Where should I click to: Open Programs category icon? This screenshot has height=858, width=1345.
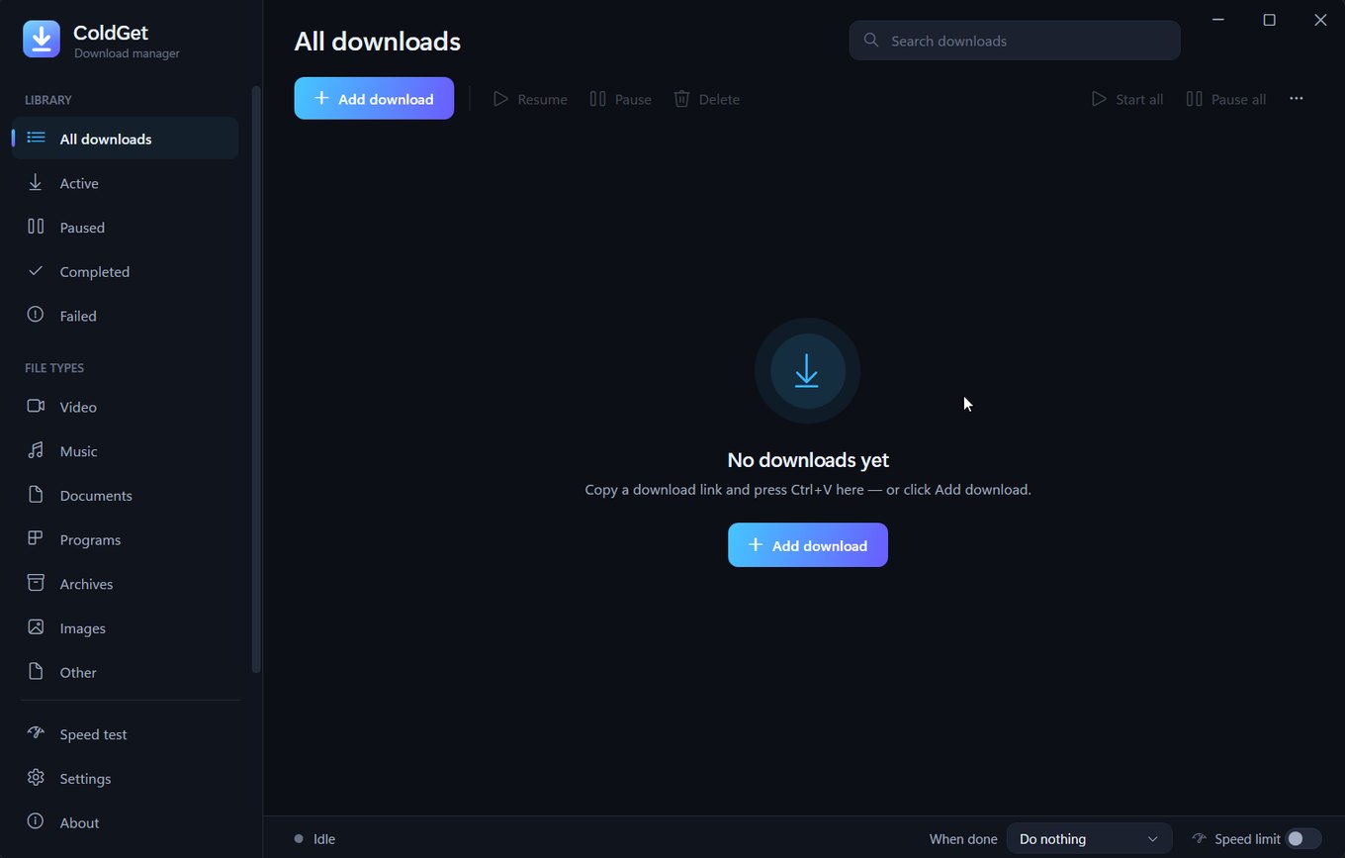click(36, 538)
